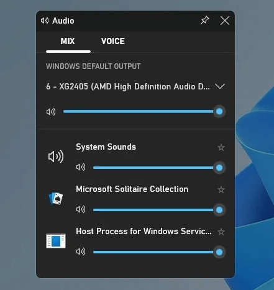Image resolution: width=274 pixels, height=290 pixels.
Task: Adjust the System Sounds volume slider
Action: tap(159, 168)
